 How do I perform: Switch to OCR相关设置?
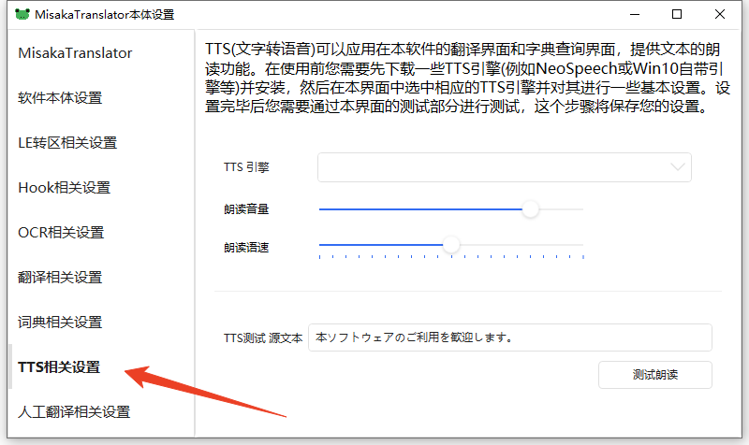61,232
